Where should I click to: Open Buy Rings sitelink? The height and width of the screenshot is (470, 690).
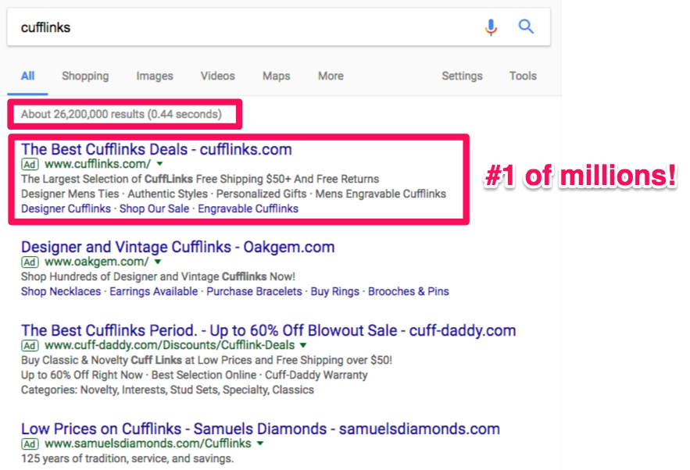click(x=335, y=291)
